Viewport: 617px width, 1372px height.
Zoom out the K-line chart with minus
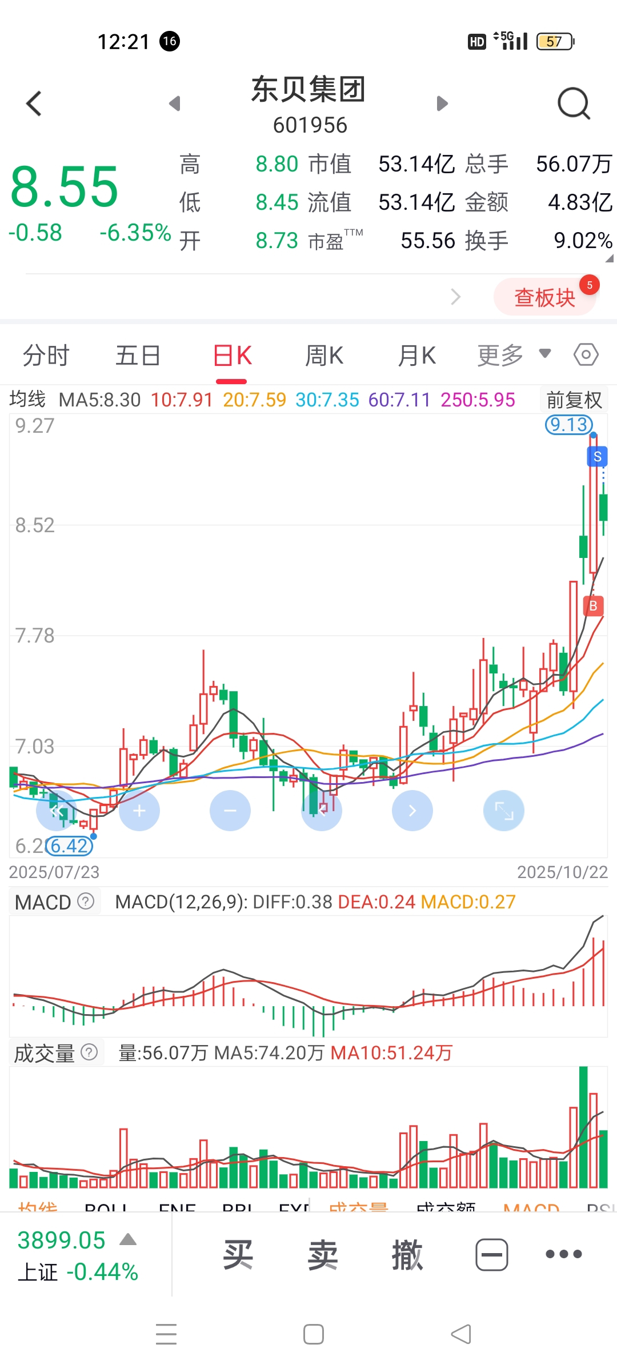coord(230,811)
